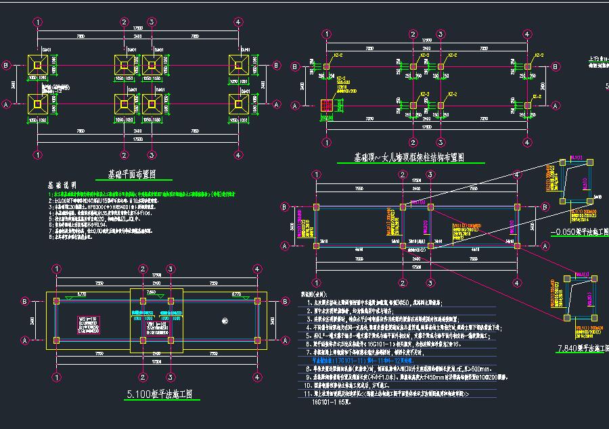Pick foundation note 6 ending in "0.94"
This screenshot has width=609, height=429.
[x=77, y=225]
